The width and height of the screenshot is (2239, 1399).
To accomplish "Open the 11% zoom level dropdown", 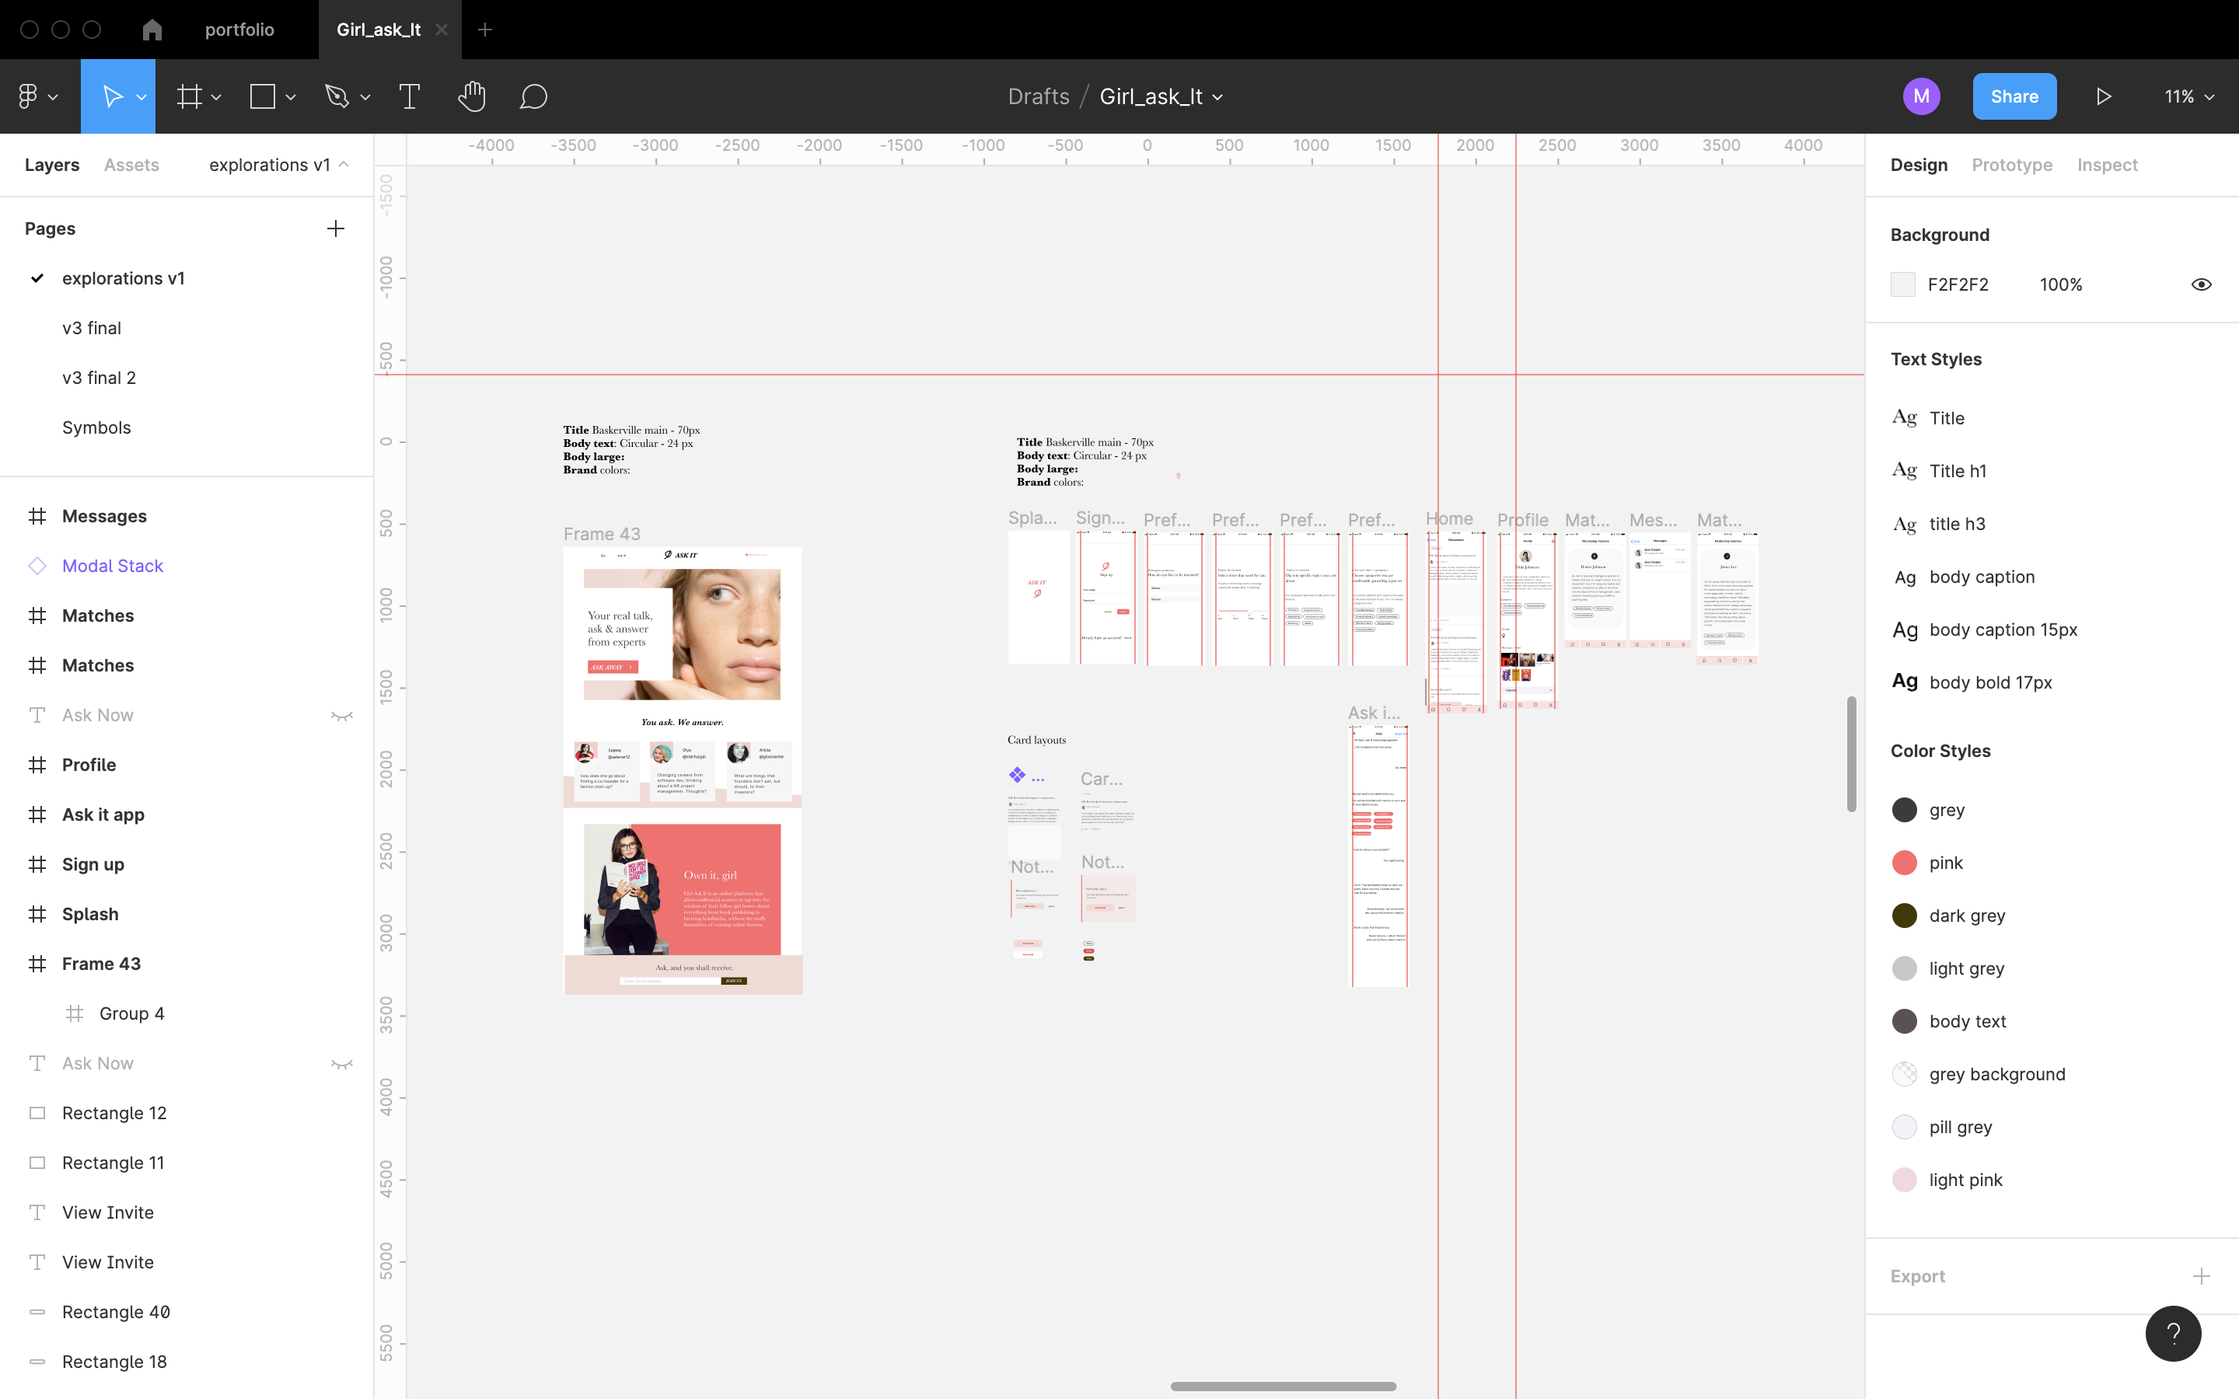I will coord(2188,96).
